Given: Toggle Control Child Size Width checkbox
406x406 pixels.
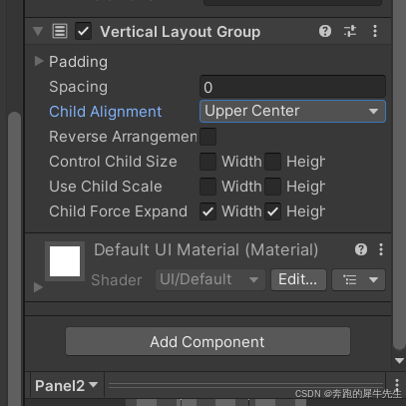Looking at the screenshot, I should (x=207, y=162).
